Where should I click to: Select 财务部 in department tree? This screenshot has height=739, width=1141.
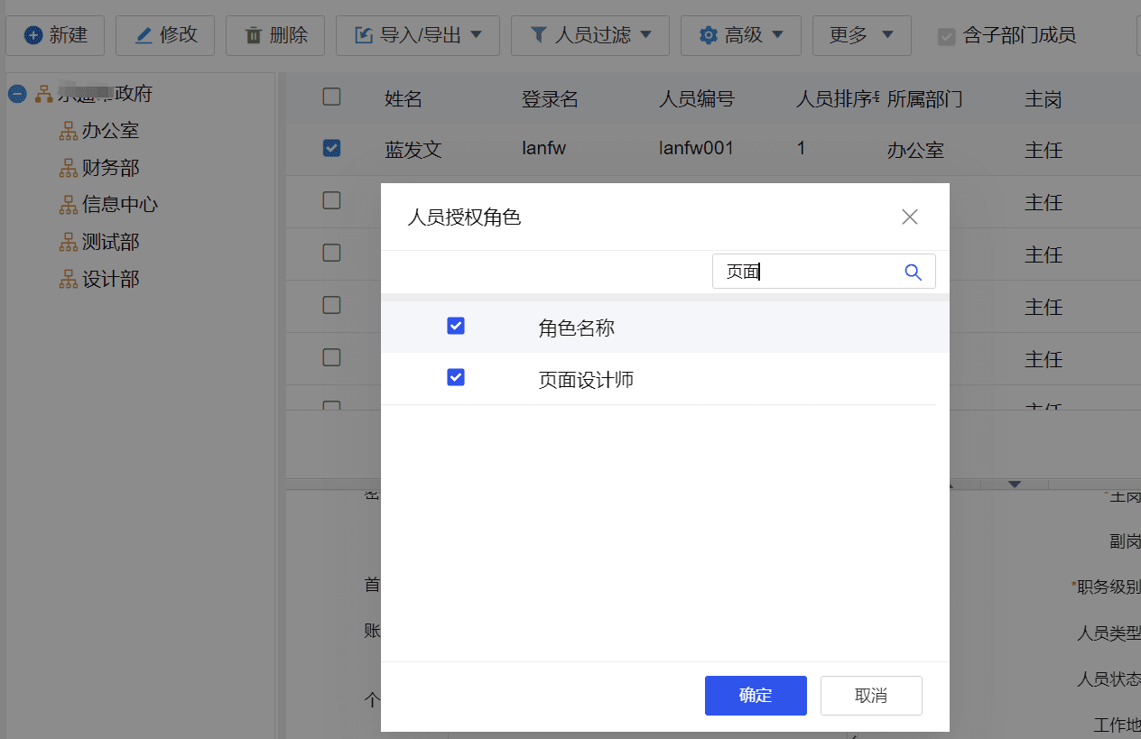point(110,168)
